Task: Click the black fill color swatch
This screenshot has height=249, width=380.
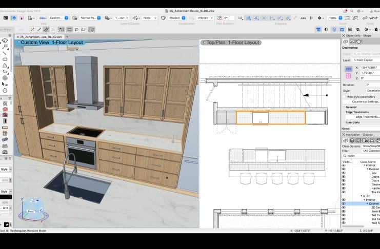Action: [x=5, y=197]
